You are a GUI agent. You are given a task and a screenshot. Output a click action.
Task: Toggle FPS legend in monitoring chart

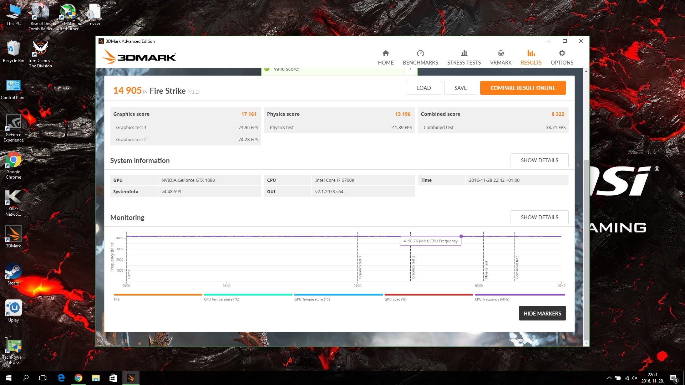point(158,297)
